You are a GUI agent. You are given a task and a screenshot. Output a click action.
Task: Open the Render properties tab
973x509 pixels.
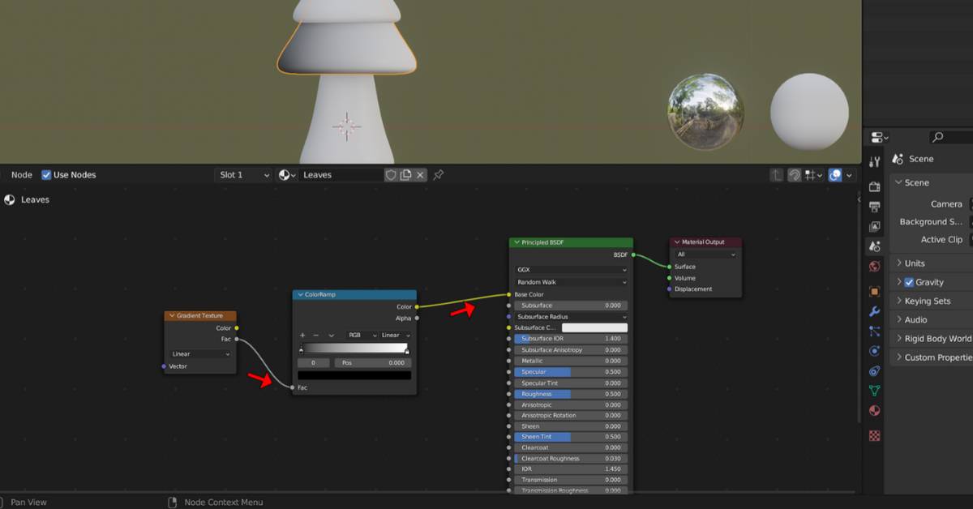point(874,186)
